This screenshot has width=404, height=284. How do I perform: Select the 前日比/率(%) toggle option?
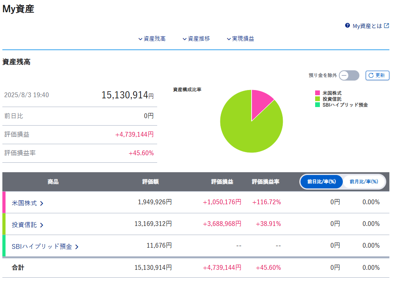tap(321, 182)
